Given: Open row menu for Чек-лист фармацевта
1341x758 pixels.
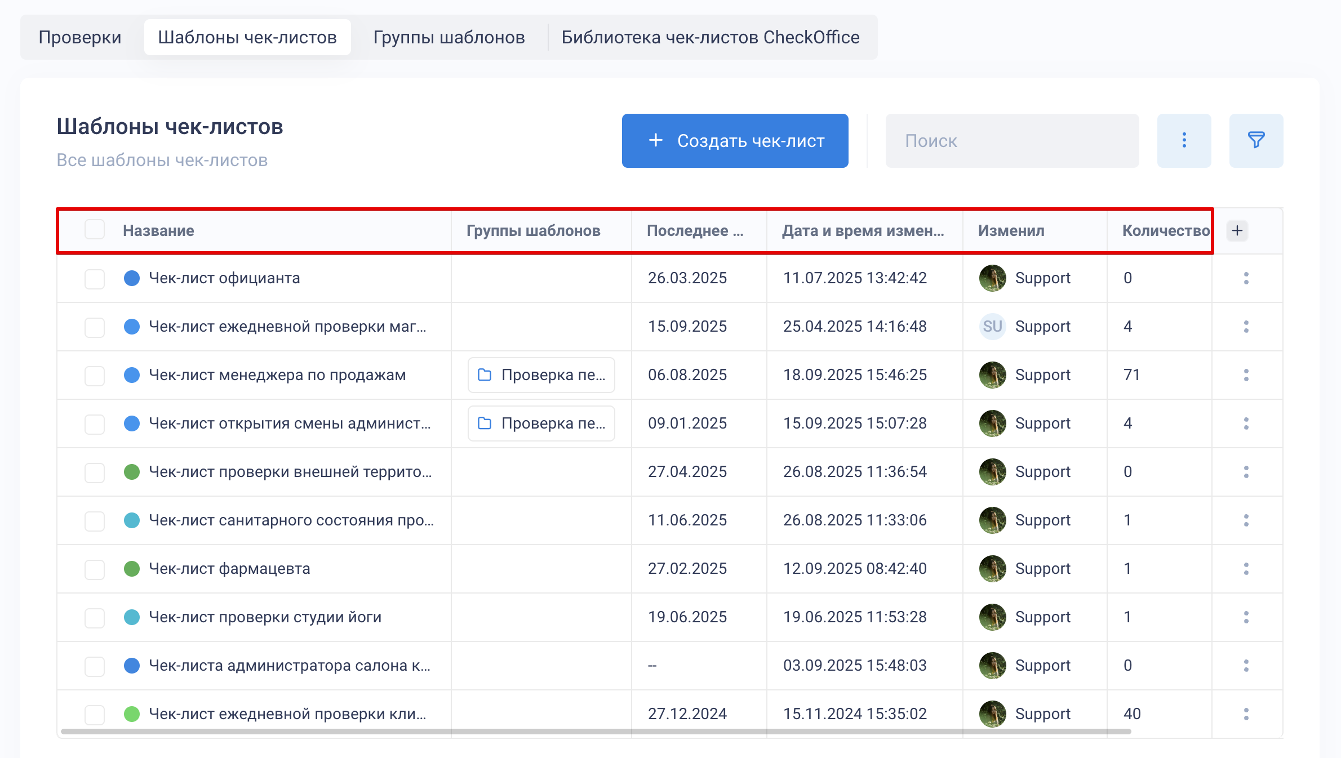Looking at the screenshot, I should 1246,569.
